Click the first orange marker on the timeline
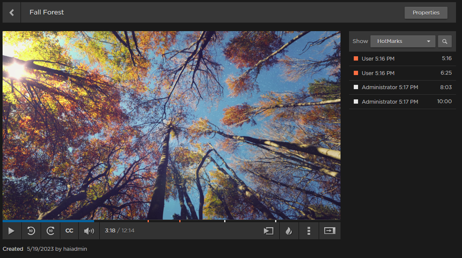The width and height of the screenshot is (462, 258). click(x=148, y=221)
